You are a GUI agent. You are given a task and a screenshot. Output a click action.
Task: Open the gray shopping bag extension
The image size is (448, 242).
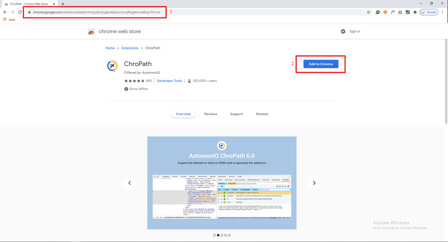400,12
